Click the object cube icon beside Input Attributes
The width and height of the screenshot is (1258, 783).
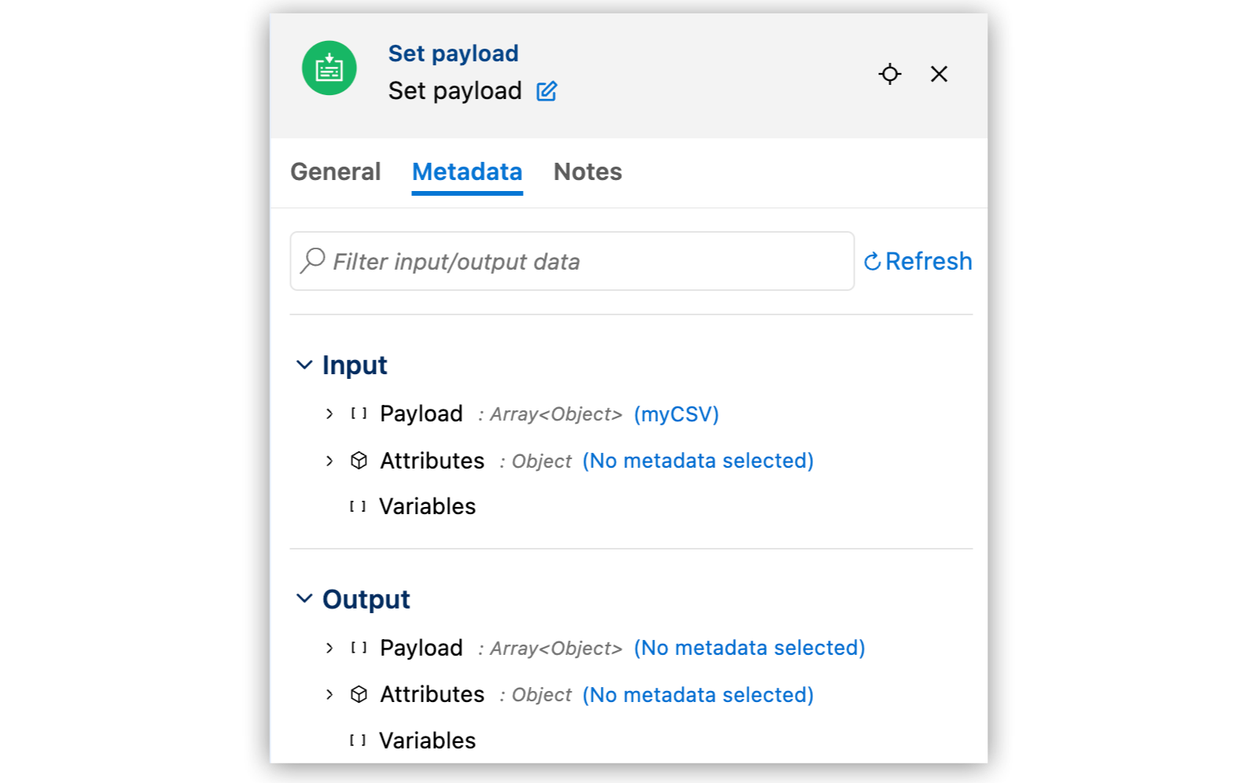359,461
